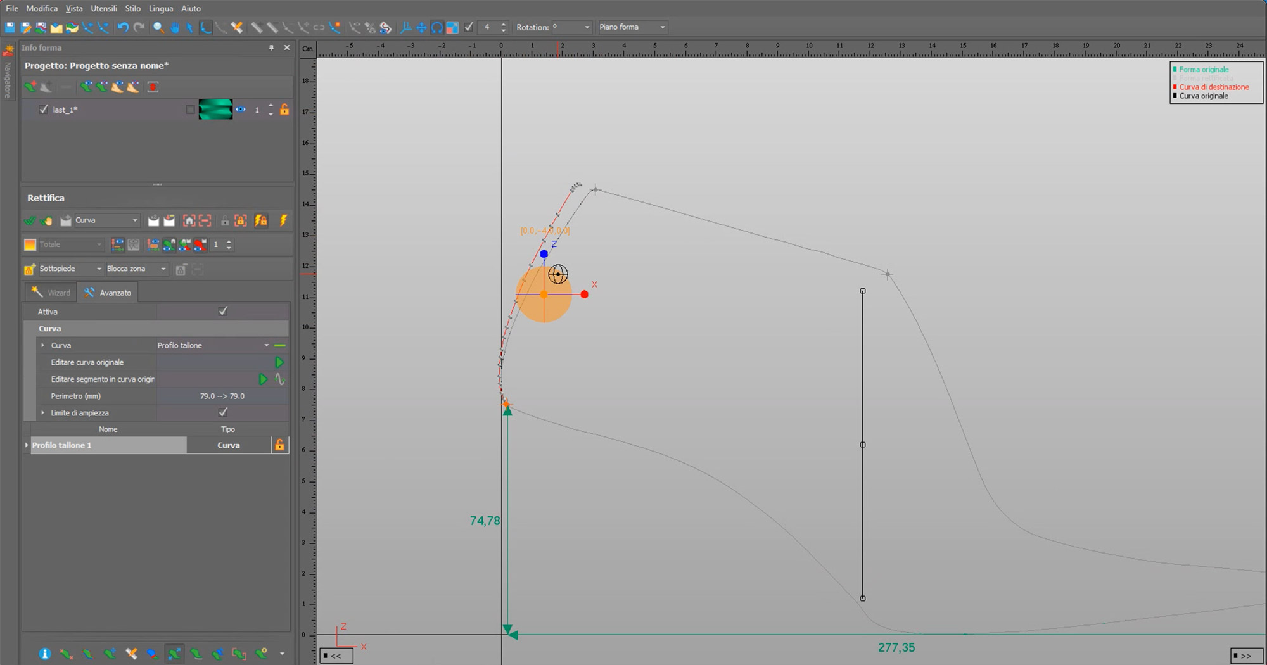Open the Piano forma dropdown
Viewport: 1267px width, 665px height.
[x=632, y=27]
